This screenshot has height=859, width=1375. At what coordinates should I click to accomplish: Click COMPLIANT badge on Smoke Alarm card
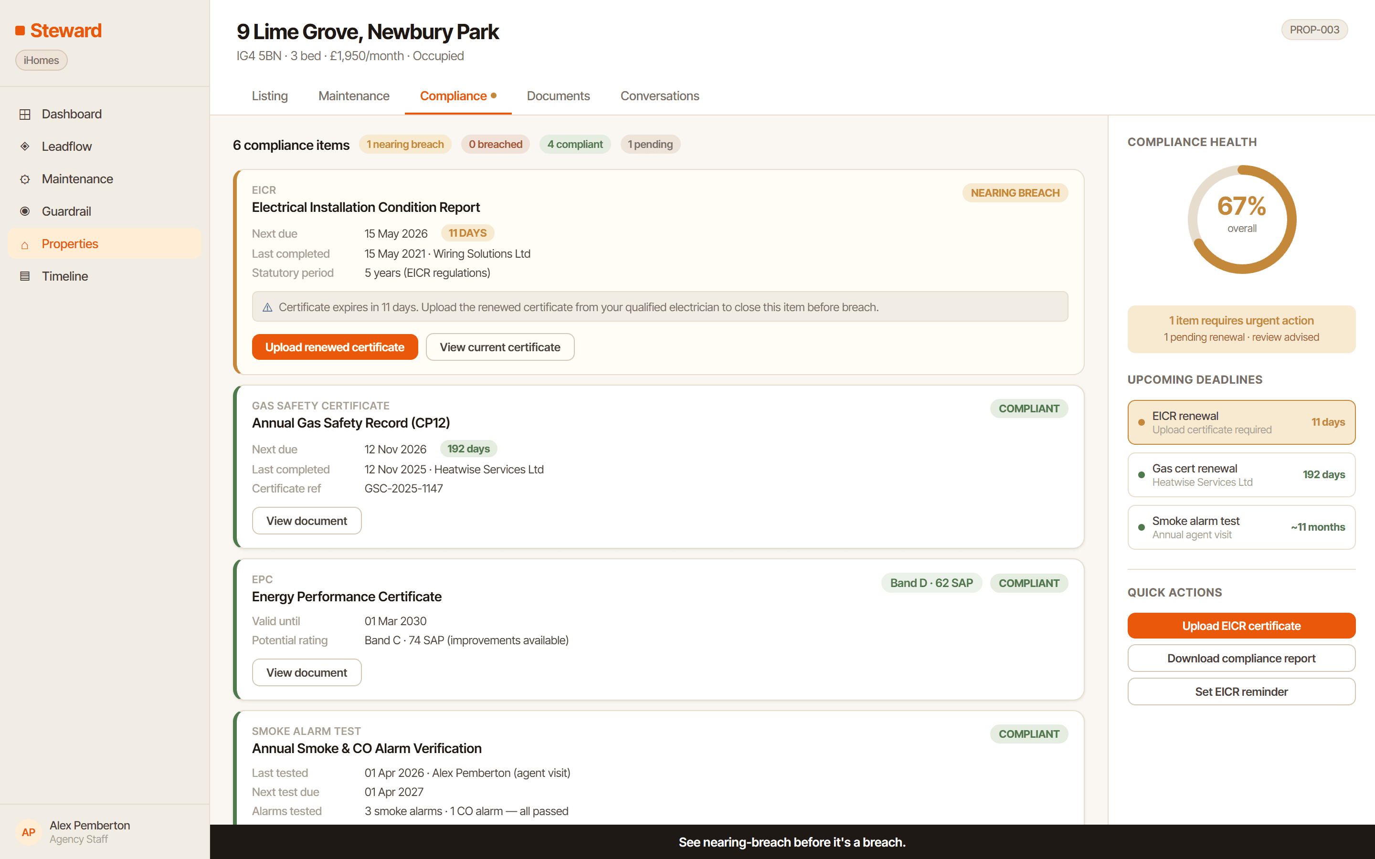point(1029,734)
